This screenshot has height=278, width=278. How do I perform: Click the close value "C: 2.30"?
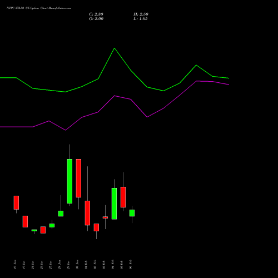point(96,14)
